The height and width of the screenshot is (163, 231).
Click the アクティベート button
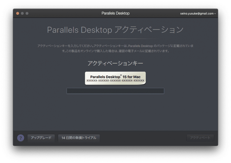point(200,138)
